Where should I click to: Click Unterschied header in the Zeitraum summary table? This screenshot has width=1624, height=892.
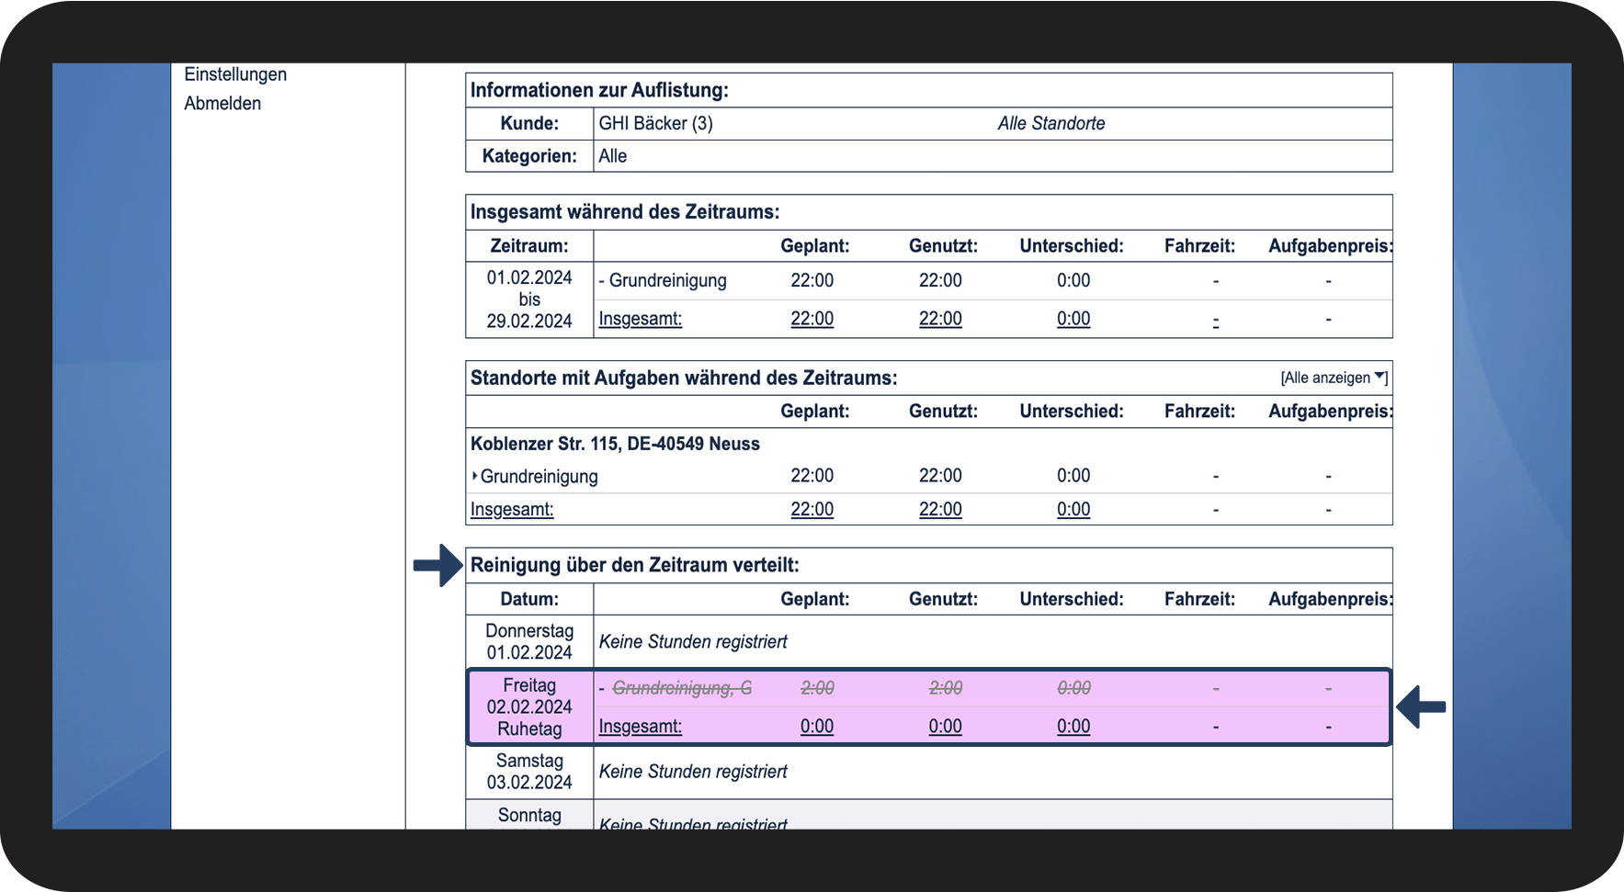(1072, 246)
